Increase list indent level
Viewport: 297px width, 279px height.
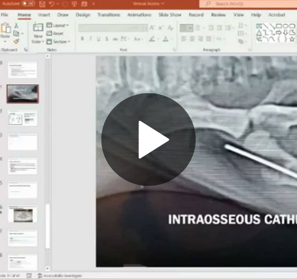[x=219, y=28]
